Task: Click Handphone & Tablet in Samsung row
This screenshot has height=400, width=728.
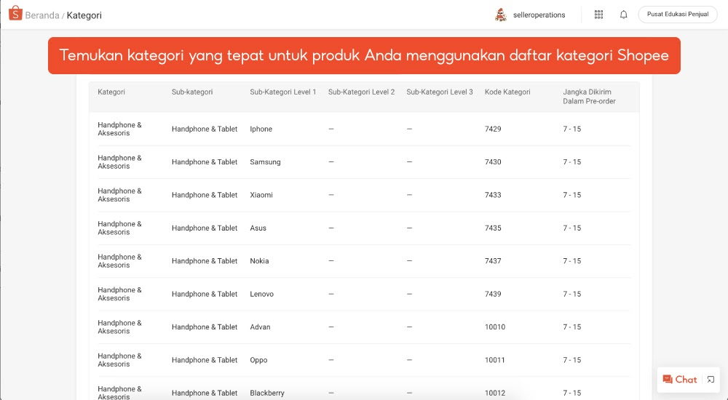Action: pos(205,162)
